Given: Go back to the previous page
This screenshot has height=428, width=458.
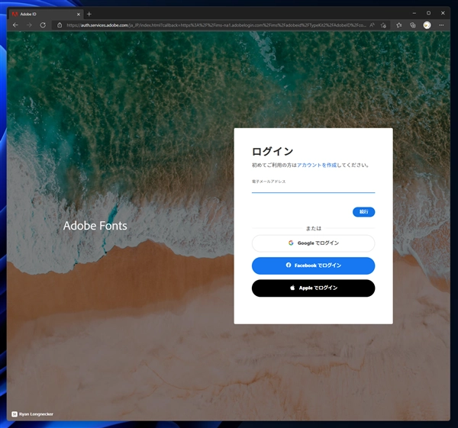Looking at the screenshot, I should [15, 25].
